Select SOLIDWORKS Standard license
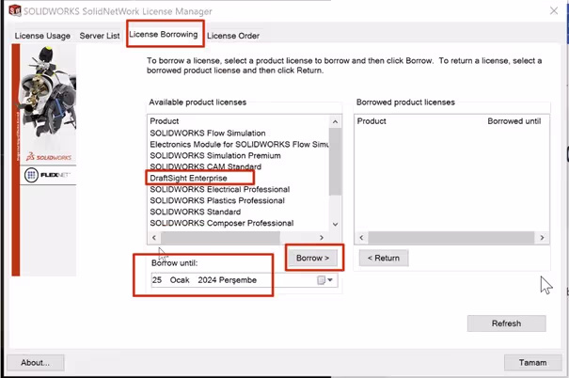Screen dimensions: 569x378 196,212
